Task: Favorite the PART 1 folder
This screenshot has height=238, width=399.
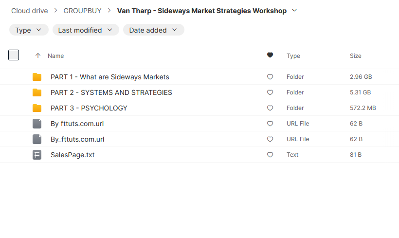Action: 270,77
